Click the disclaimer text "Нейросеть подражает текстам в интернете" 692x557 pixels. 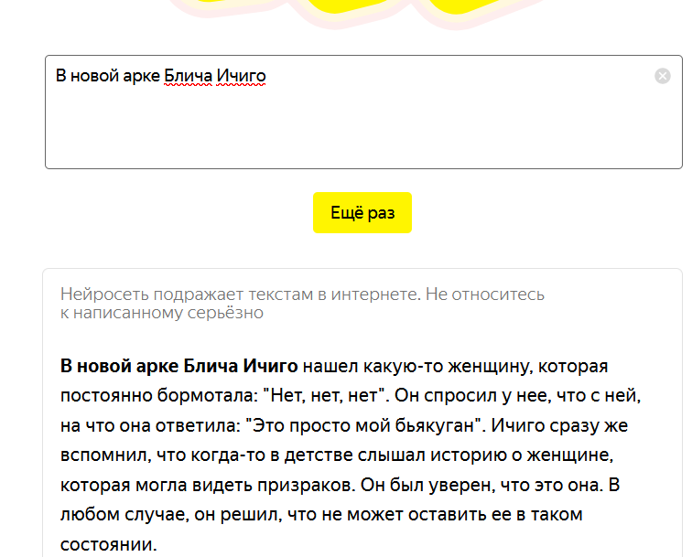coord(241,295)
